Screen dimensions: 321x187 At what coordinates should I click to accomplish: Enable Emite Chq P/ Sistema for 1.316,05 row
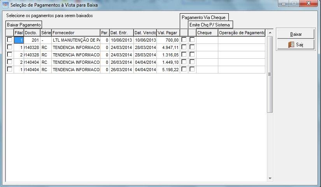pyautogui.click(x=192, y=54)
